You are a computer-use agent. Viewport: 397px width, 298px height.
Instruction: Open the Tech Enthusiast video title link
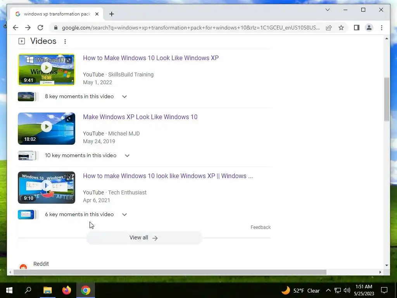point(167,176)
